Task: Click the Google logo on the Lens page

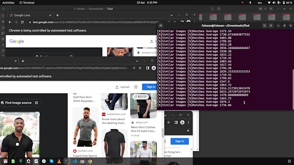Action: (17, 41)
